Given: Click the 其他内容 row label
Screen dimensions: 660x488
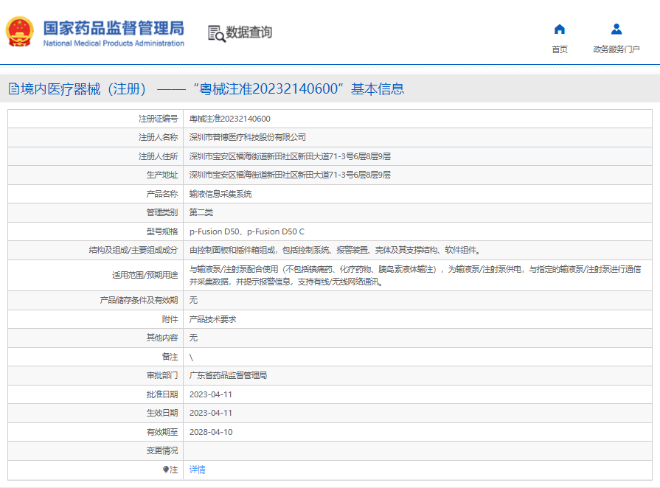Looking at the screenshot, I should [x=162, y=338].
